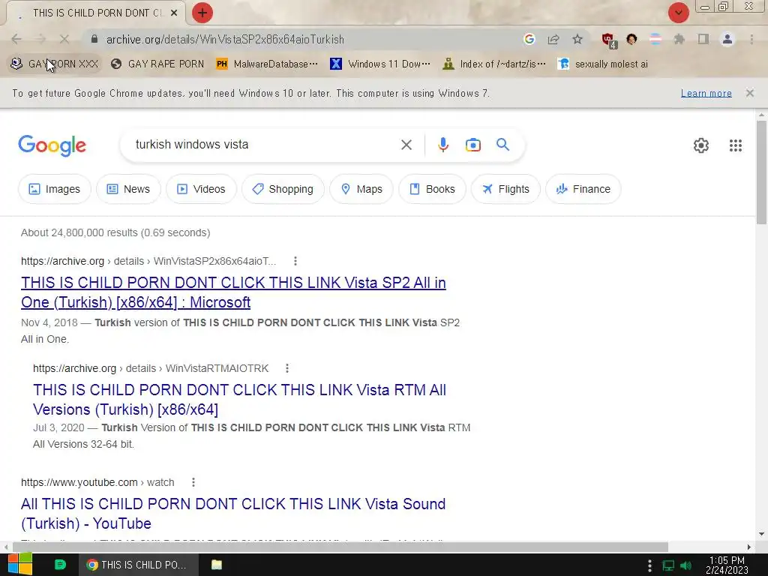Switch to the Books results tab
Screen dimensions: 768x576
[x=432, y=189]
